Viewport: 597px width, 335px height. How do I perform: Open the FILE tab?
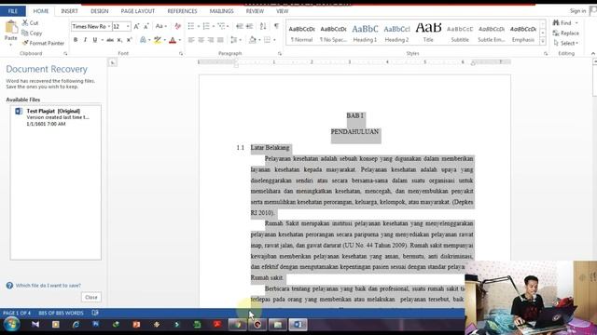pos(12,11)
